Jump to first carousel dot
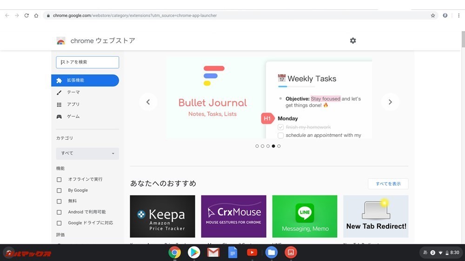This screenshot has width=465, height=261. [x=257, y=146]
